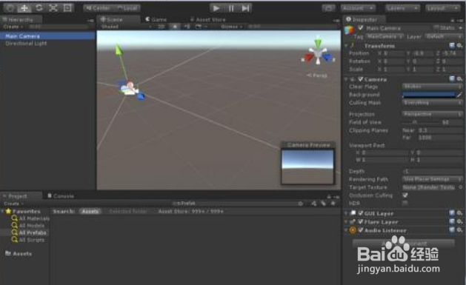Open the Target Texture object picker
The width and height of the screenshot is (466, 285).
pyautogui.click(x=460, y=187)
